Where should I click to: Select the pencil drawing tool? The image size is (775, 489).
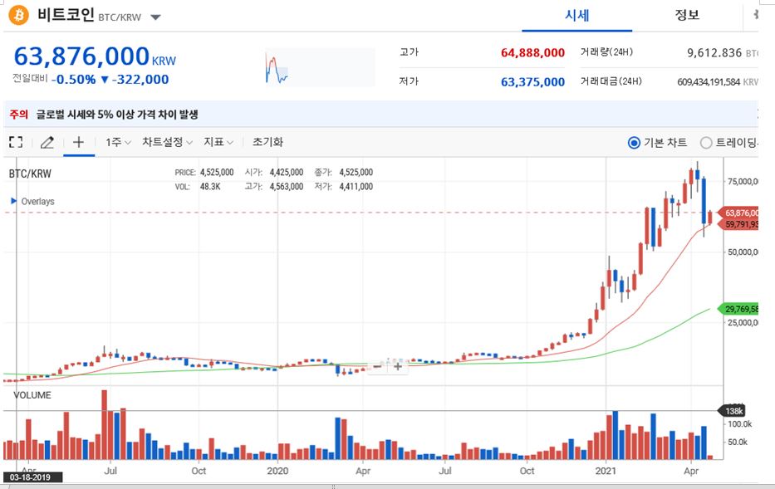[x=47, y=142]
